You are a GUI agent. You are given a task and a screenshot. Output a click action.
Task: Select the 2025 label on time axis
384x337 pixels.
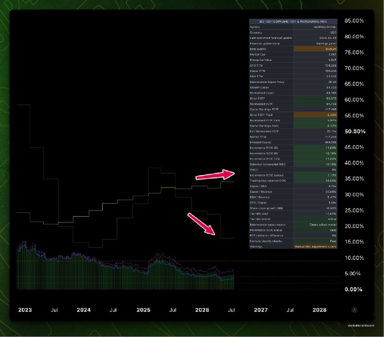[x=143, y=310]
